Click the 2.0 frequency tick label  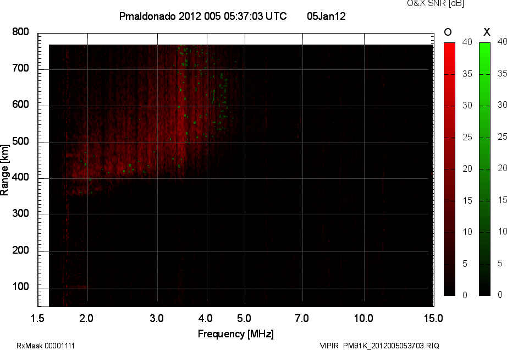[86, 318]
